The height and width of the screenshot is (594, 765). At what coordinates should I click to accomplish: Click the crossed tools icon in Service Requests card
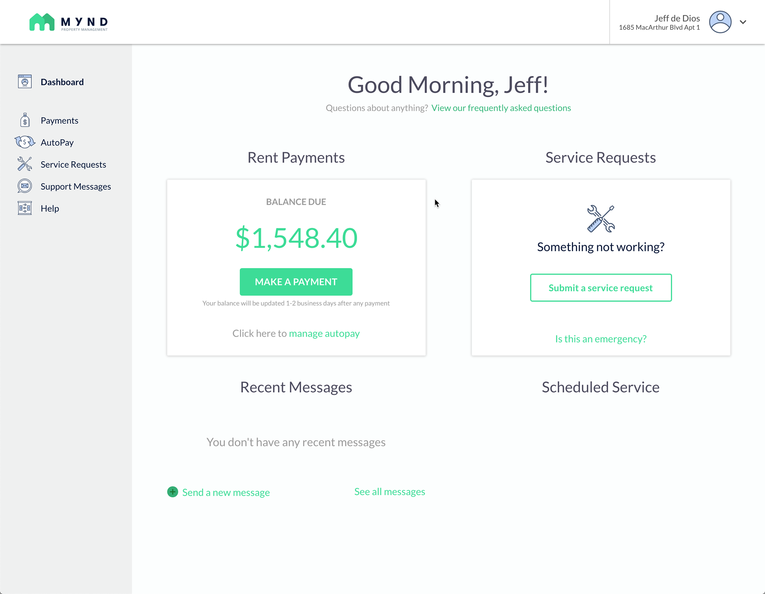click(x=601, y=219)
